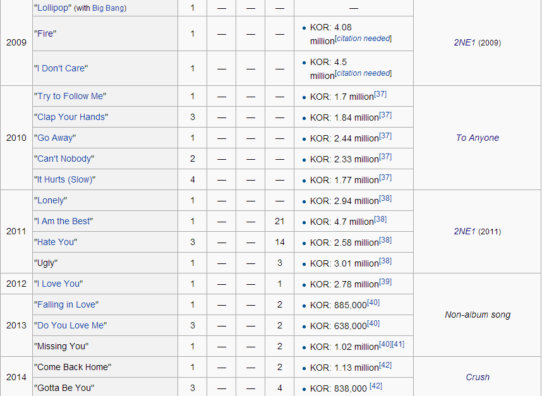Select the "Gotta Be You" title

64,388
